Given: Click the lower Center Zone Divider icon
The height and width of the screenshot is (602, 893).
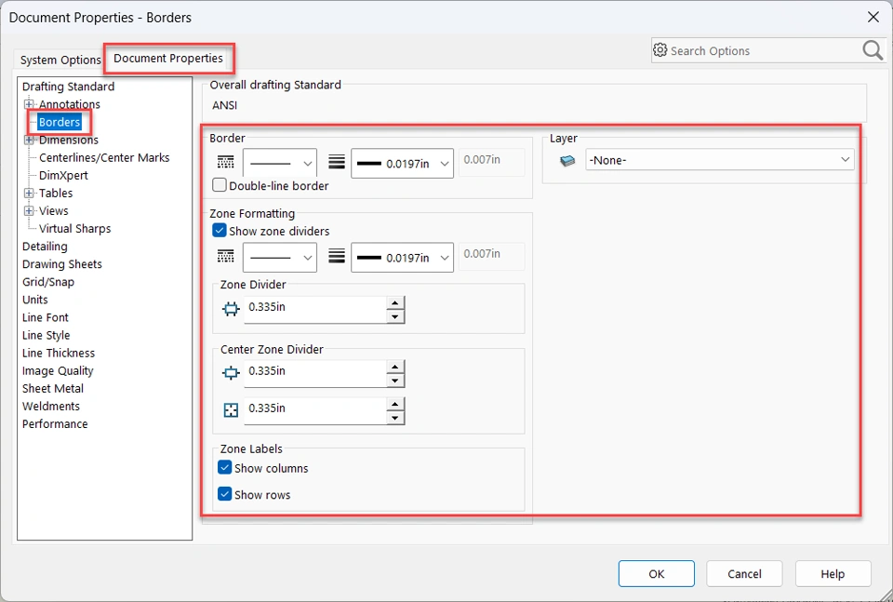Looking at the screenshot, I should (x=231, y=408).
